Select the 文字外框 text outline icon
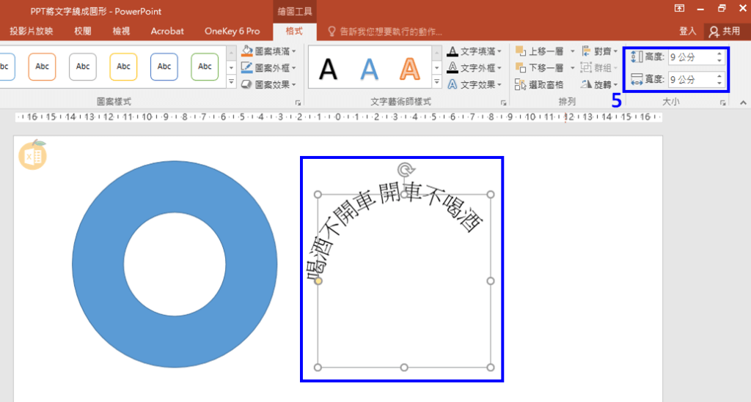 pyautogui.click(x=453, y=67)
